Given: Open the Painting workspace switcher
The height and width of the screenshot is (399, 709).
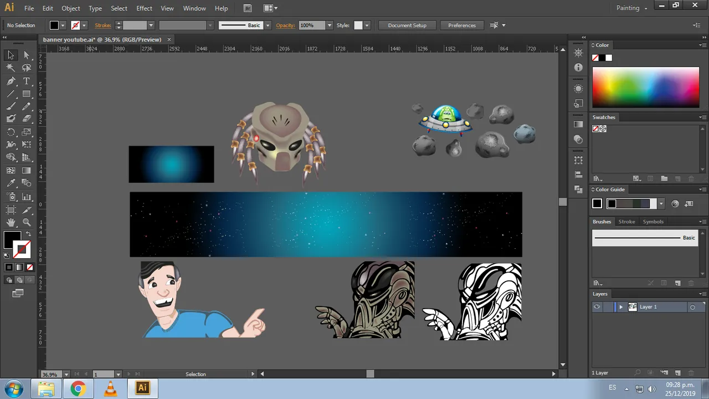Looking at the screenshot, I should pos(631,8).
